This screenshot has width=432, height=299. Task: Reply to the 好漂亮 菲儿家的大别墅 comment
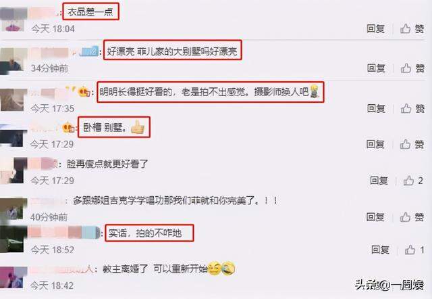[x=376, y=68]
